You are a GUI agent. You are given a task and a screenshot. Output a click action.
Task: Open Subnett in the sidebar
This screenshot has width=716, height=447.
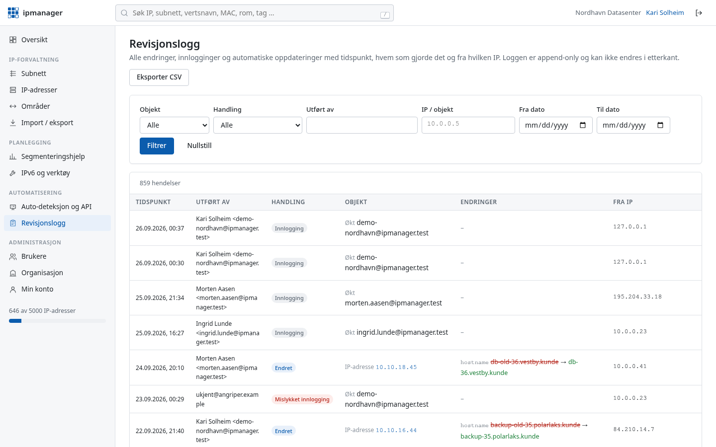click(57, 74)
